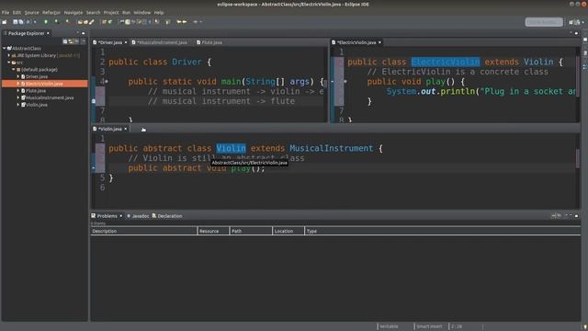The height and width of the screenshot is (331, 588).
Task: Close the ElectricViolin.java editor tab
Action: point(379,42)
